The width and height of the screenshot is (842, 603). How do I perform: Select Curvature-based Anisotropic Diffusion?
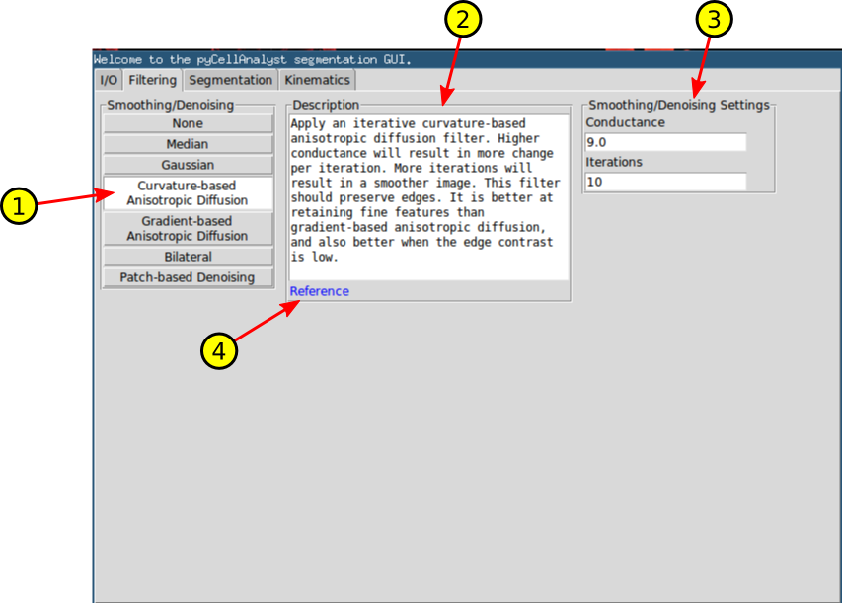(x=188, y=192)
